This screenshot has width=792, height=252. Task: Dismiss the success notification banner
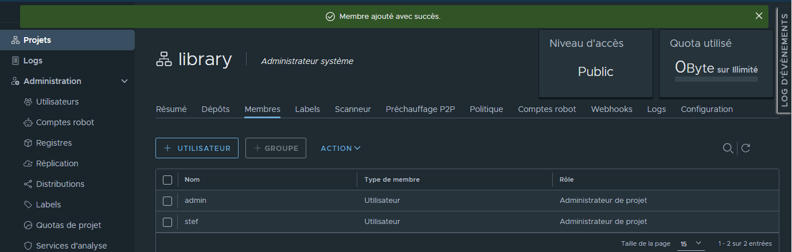[759, 16]
